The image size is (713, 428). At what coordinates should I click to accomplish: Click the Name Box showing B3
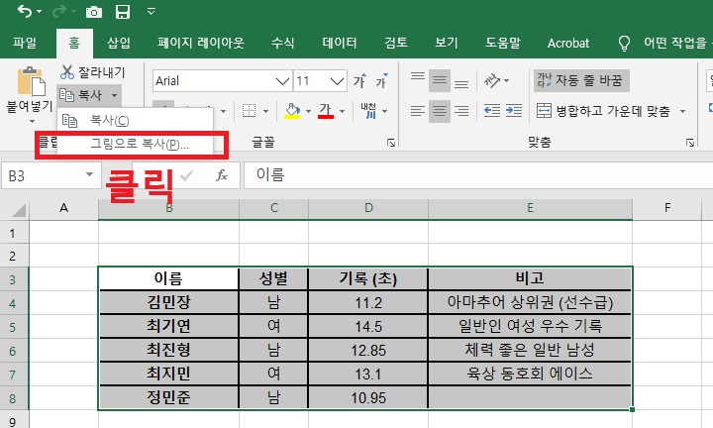44,175
